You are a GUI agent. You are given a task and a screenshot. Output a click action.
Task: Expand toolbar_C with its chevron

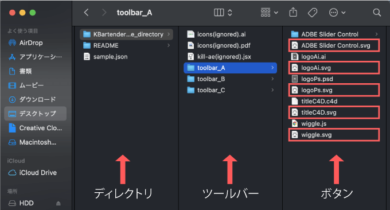[x=272, y=90]
